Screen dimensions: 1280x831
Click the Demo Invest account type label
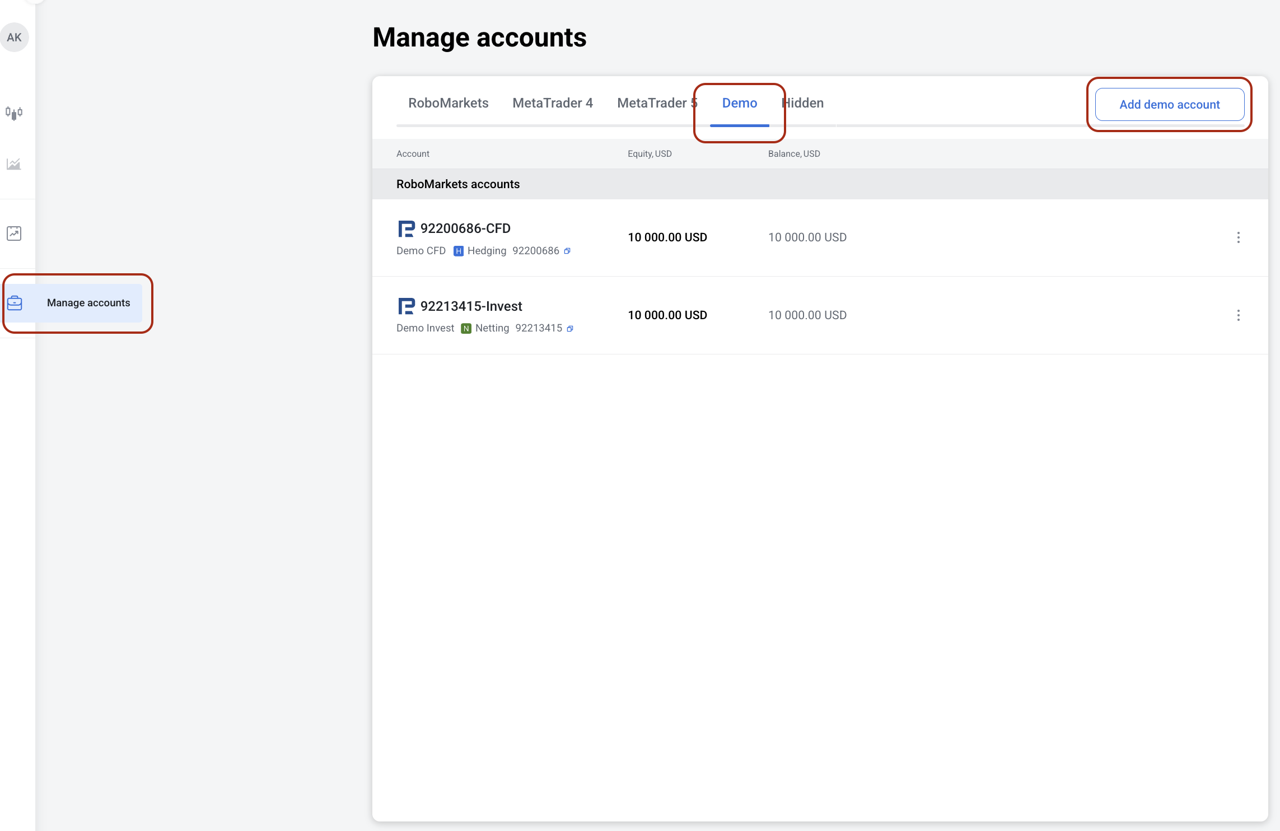[426, 328]
